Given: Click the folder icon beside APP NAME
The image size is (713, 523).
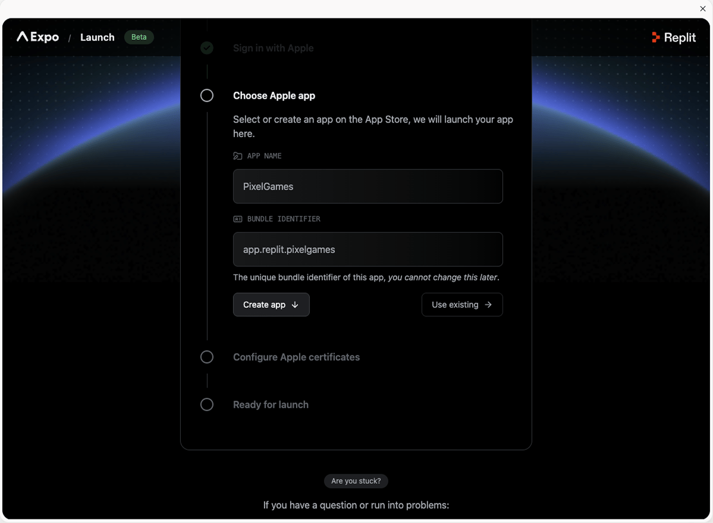Looking at the screenshot, I should [238, 156].
